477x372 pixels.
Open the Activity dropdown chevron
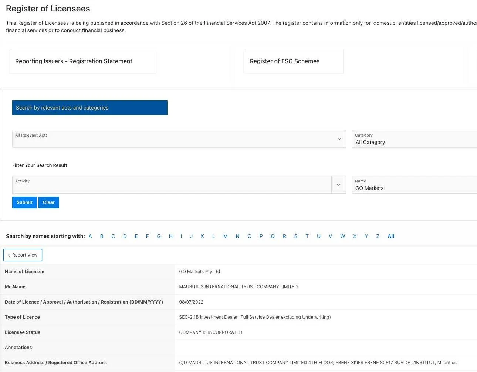click(x=339, y=185)
